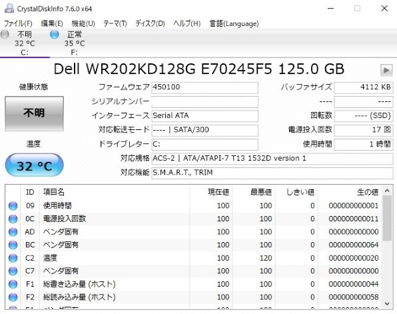
Task: Click raw value 000000000044 in row F1
Action: [x=354, y=284]
